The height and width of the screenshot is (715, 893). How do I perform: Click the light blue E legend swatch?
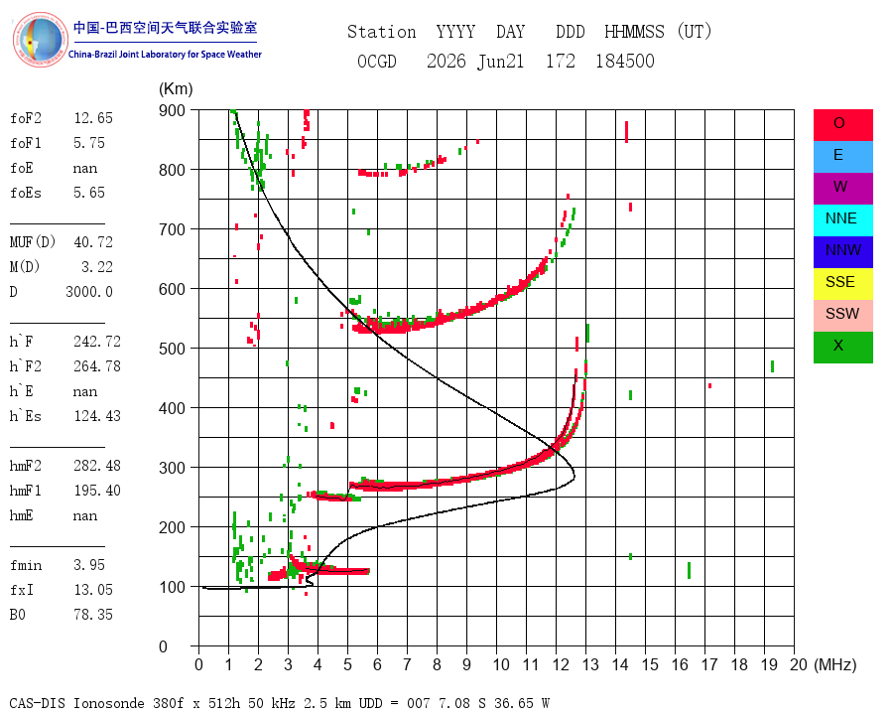[x=842, y=157]
